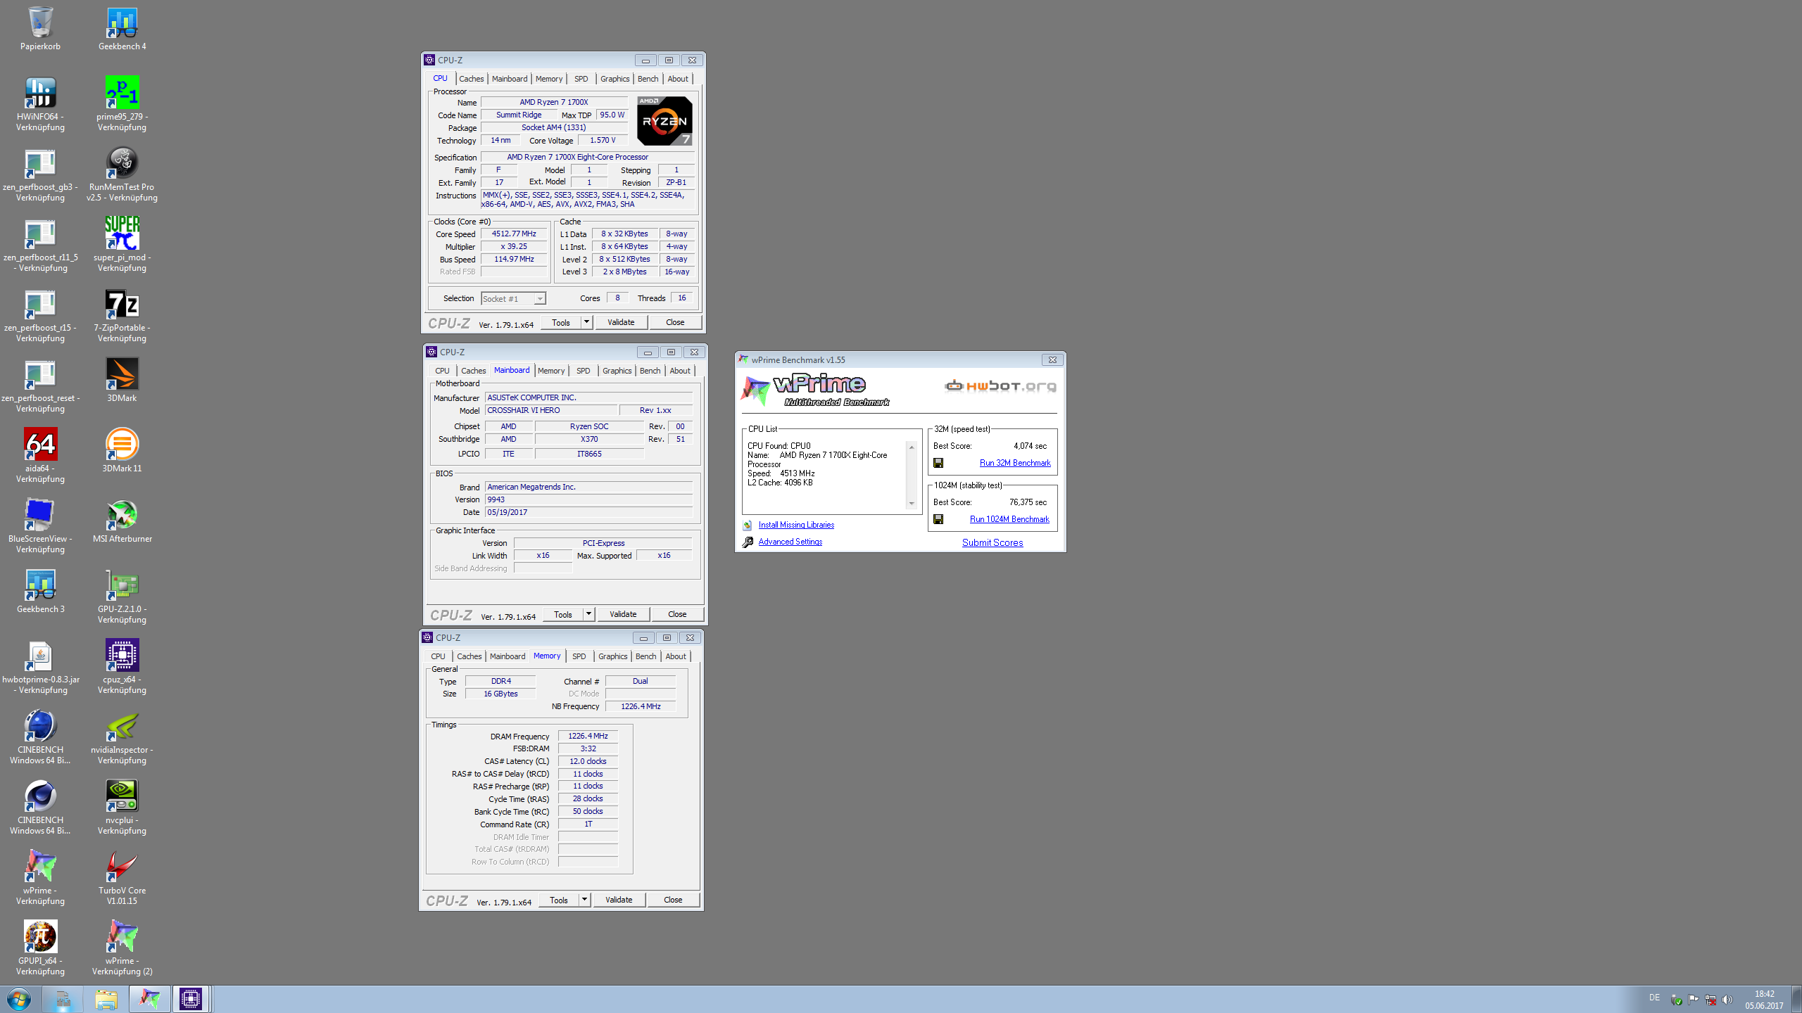Select the MSI Afterburner desktop icon

(122, 521)
